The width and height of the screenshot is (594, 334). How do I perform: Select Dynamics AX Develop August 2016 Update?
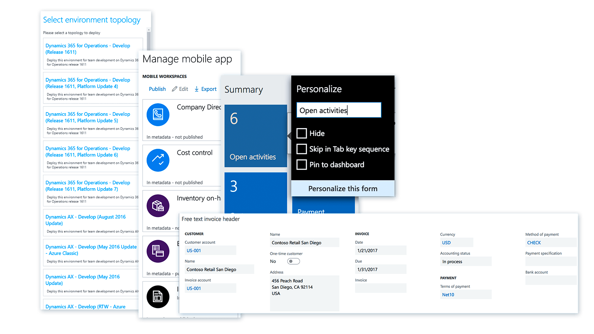tap(86, 220)
